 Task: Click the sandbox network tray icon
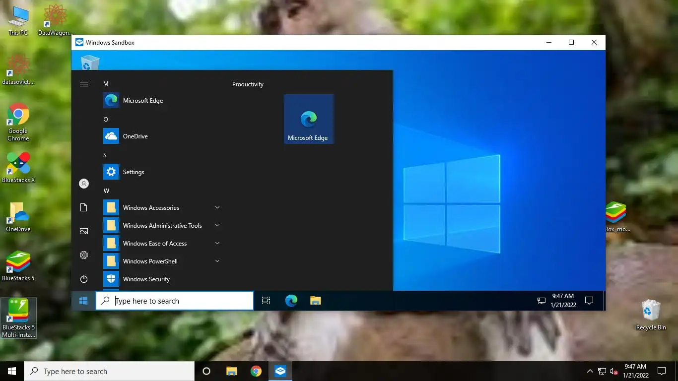point(542,301)
